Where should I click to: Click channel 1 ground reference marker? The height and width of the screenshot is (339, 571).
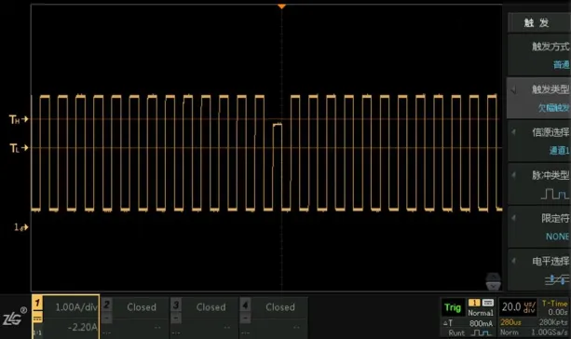[x=21, y=227]
